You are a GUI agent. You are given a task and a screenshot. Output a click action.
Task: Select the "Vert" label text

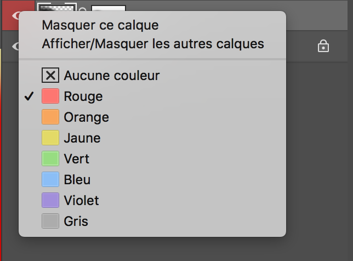pyautogui.click(x=76, y=159)
